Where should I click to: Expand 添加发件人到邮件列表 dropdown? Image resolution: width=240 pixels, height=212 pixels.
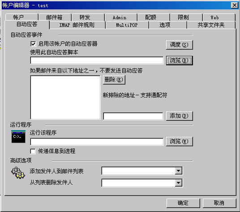coord(179,171)
